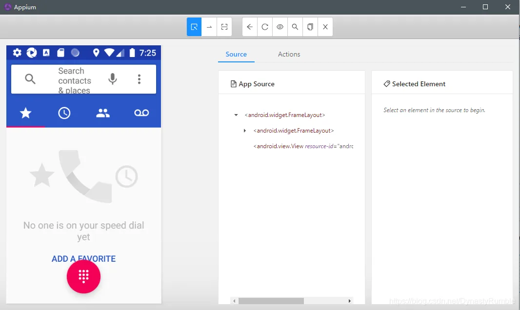Tap the microphone voice search icon
Screen dimensions: 520x310
point(113,79)
